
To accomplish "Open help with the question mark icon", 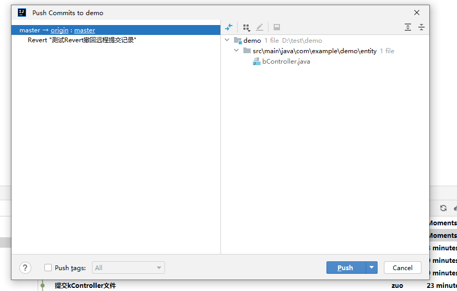I will 25,268.
